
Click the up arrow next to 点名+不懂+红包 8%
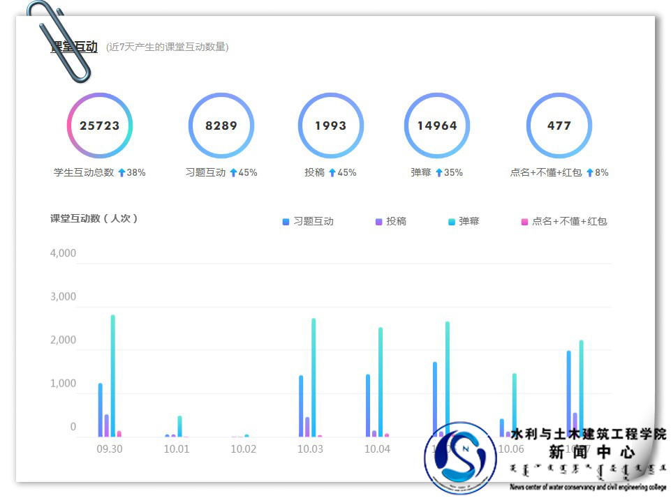(x=590, y=172)
